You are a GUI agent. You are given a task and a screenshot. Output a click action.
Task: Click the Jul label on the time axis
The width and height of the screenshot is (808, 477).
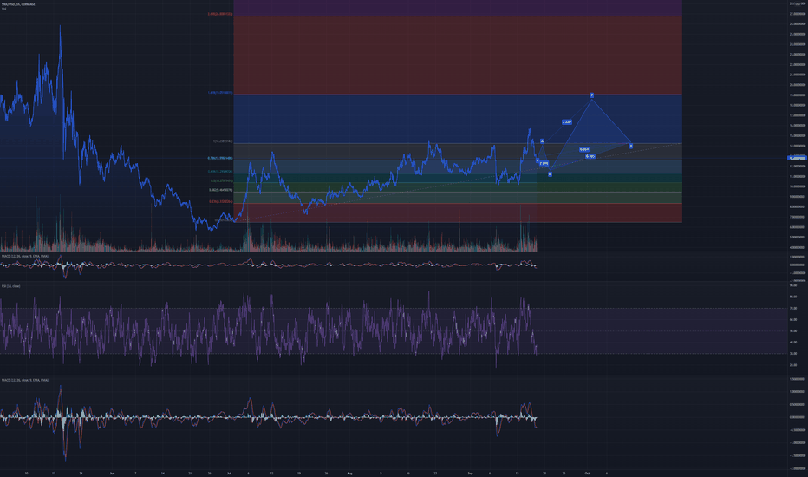[x=229, y=473]
